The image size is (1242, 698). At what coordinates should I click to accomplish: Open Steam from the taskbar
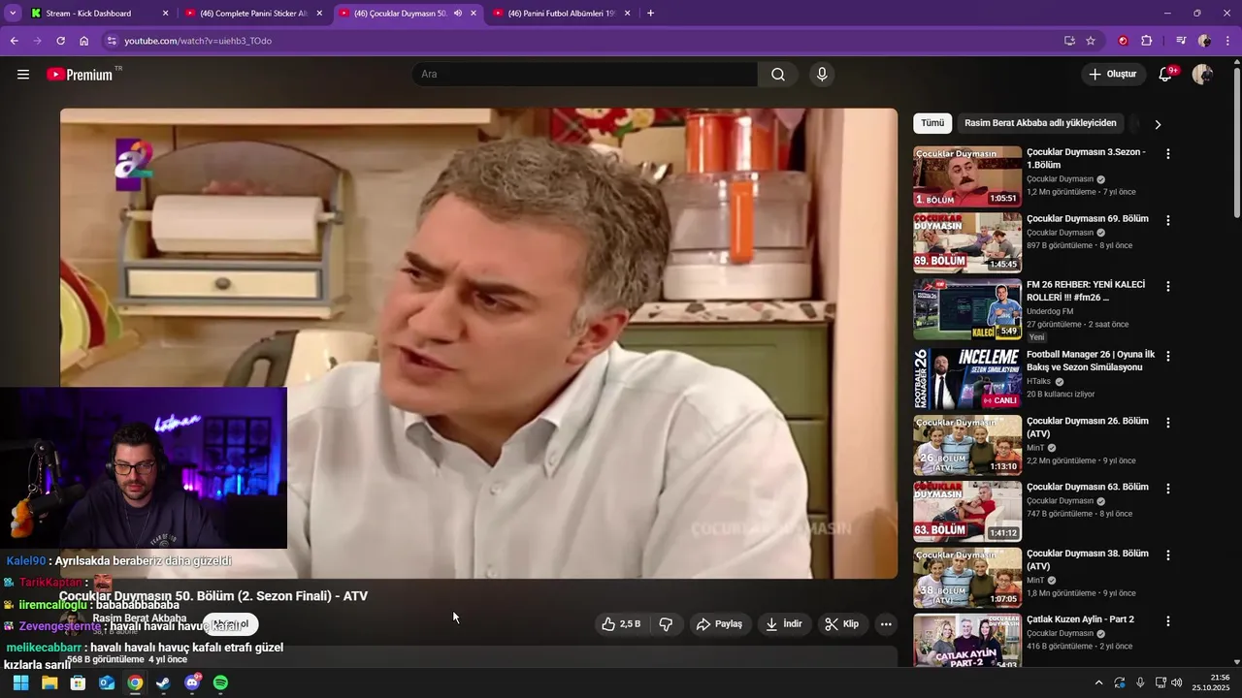(163, 682)
